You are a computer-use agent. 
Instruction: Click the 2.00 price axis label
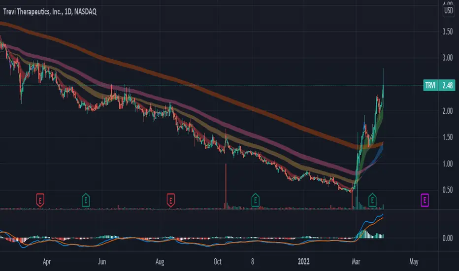(x=448, y=111)
